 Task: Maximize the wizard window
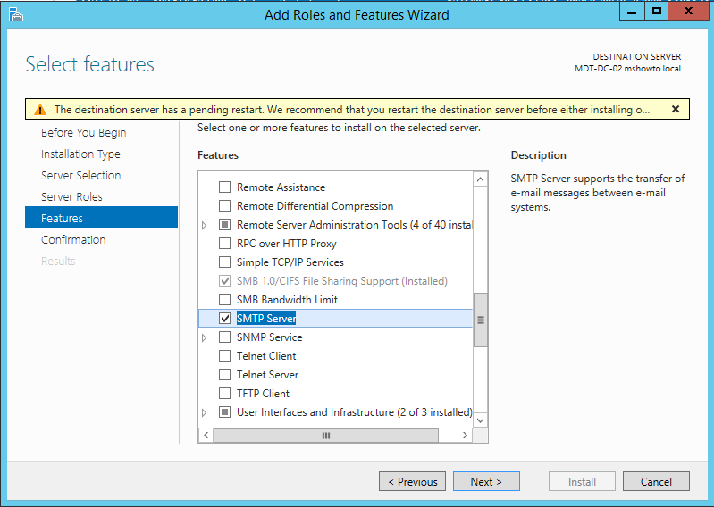656,12
